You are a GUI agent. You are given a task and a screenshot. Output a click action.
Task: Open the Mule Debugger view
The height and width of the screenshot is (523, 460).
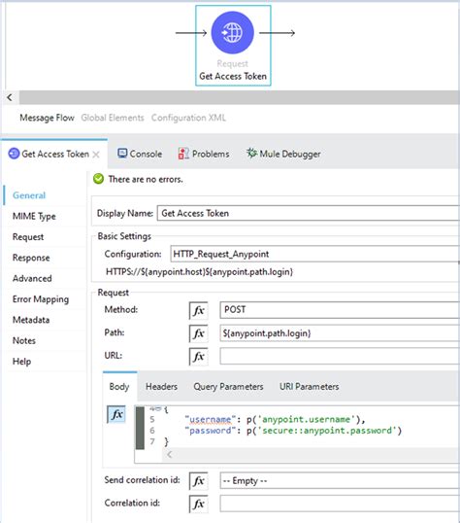[283, 154]
